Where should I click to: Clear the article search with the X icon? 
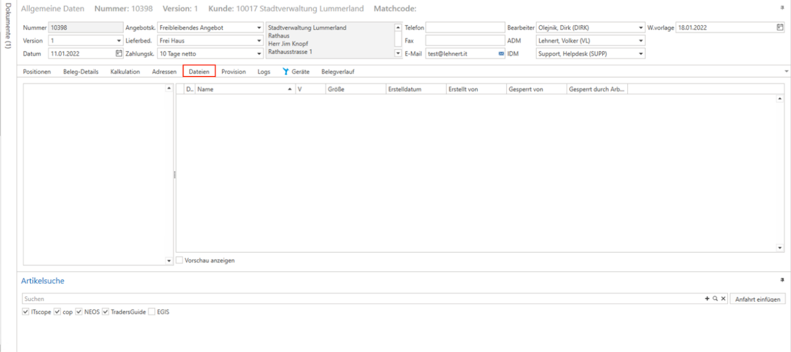(723, 298)
